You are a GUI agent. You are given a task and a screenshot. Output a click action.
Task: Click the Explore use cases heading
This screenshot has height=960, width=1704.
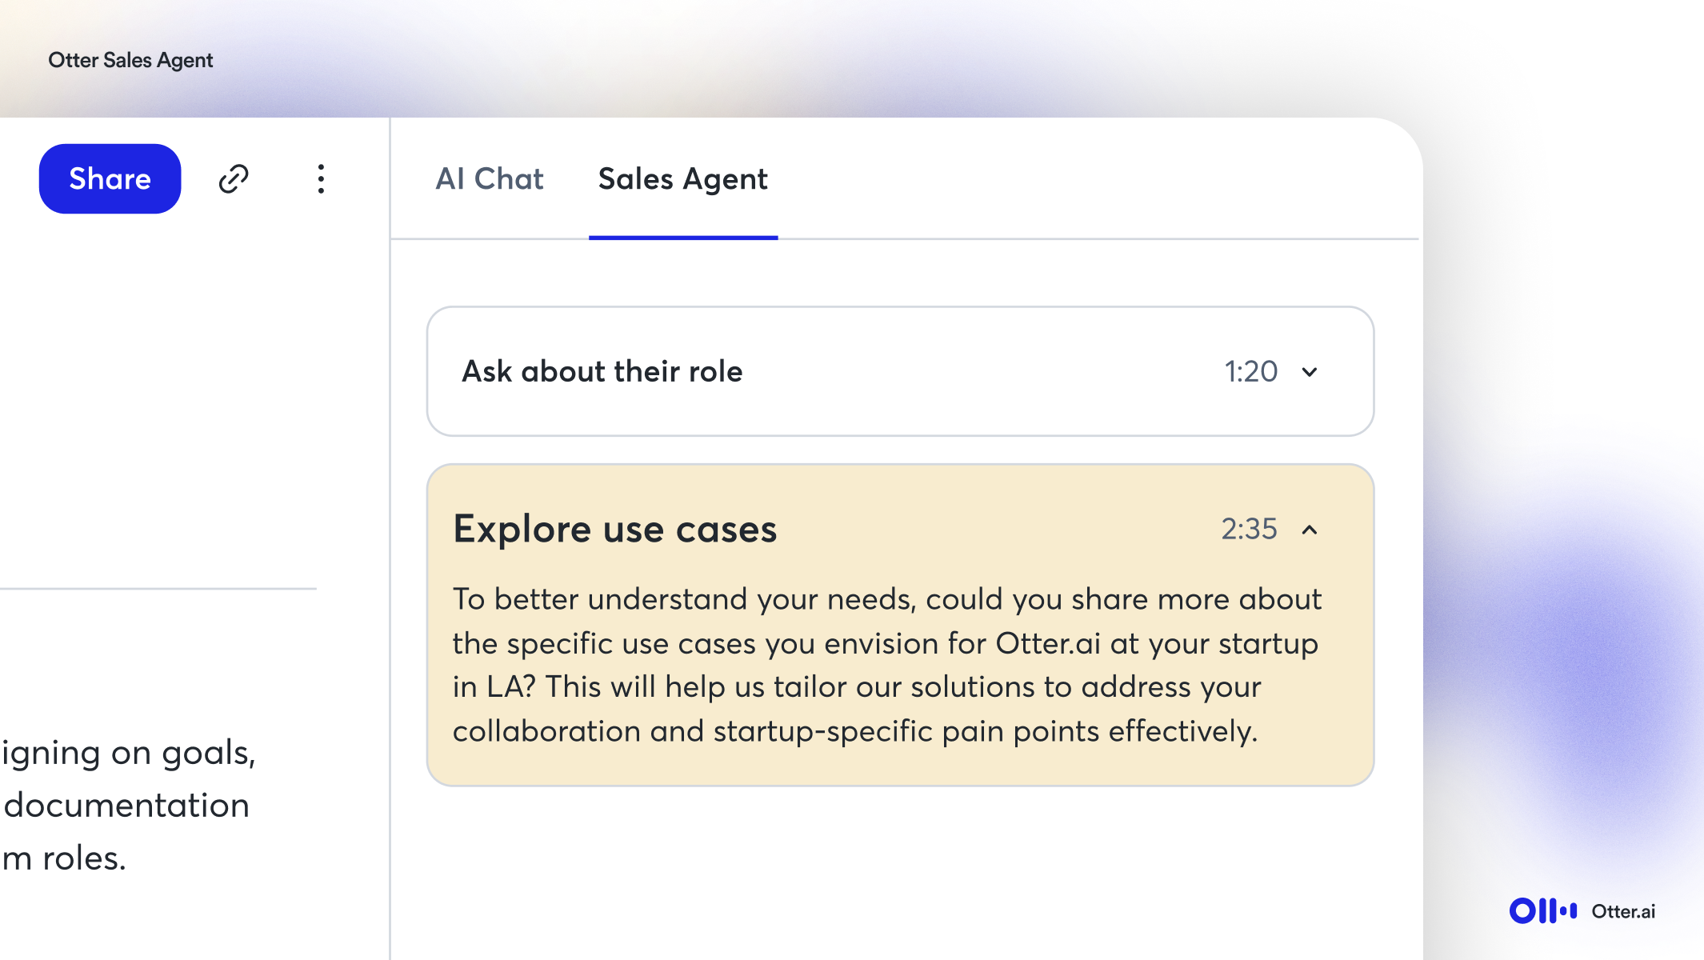tap(614, 530)
